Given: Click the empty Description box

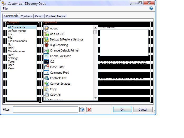Looking at the screenshot, I should click(x=124, y=43).
